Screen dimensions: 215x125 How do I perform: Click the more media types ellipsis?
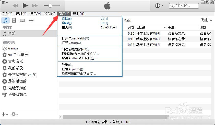coord(31,20)
